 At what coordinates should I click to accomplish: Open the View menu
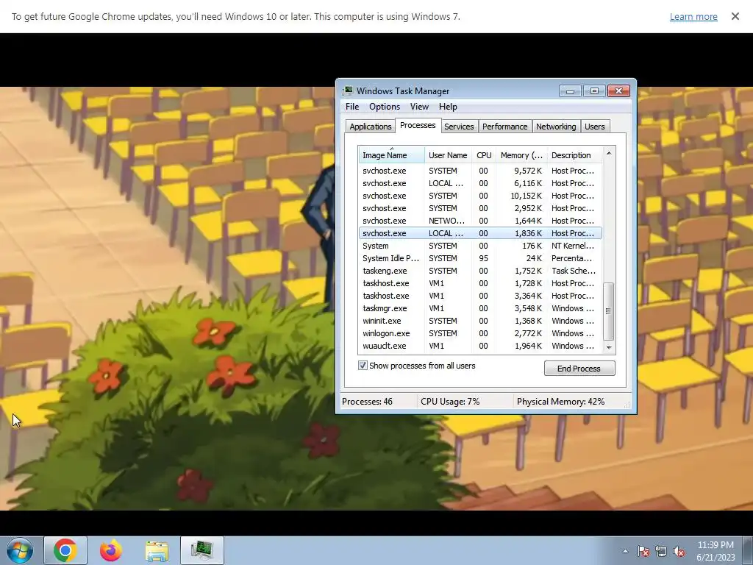click(x=419, y=107)
